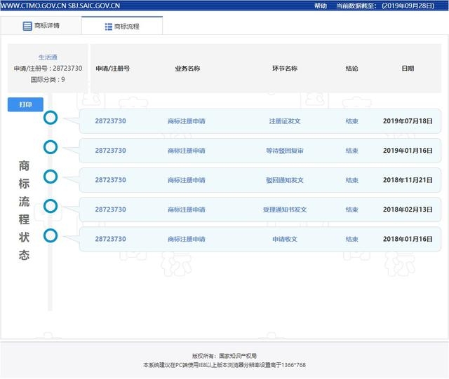Image resolution: width=449 pixels, height=379 pixels.
Task: Click the 环节名称 column header
Action: pyautogui.click(x=285, y=69)
